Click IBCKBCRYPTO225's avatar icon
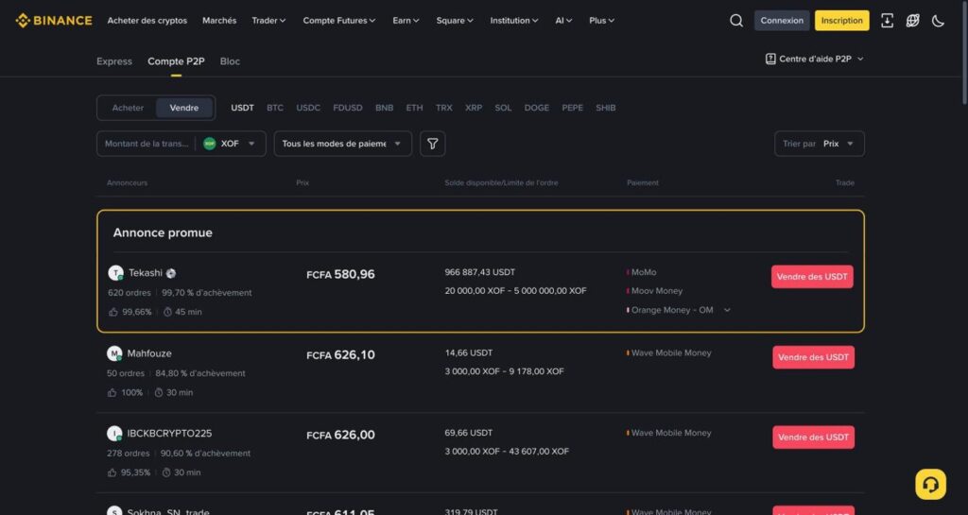968x515 pixels. 114,434
